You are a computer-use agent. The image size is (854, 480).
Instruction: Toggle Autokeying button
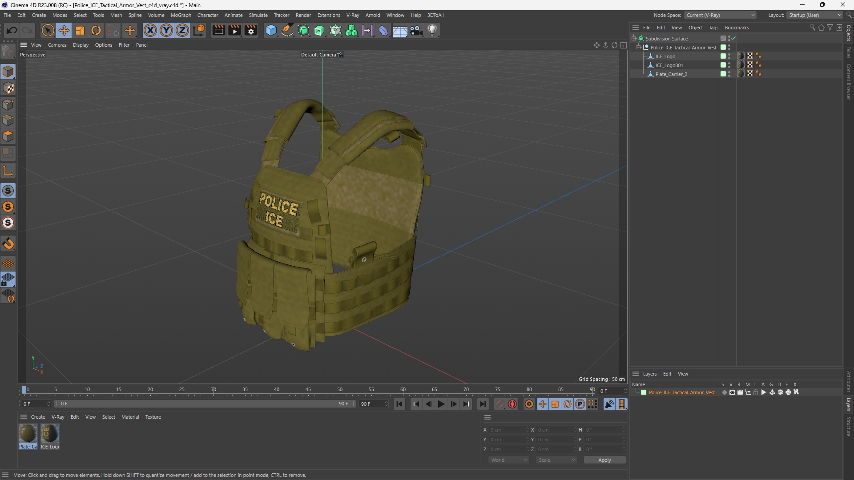512,404
